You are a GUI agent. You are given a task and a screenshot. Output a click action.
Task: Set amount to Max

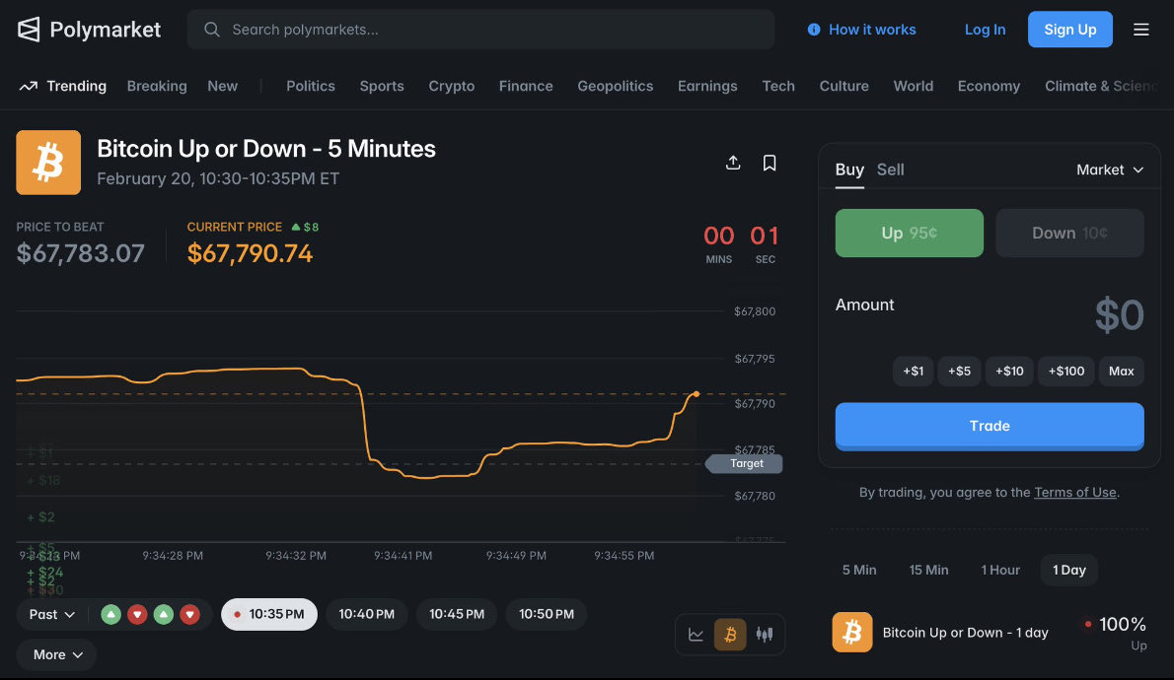tap(1121, 372)
